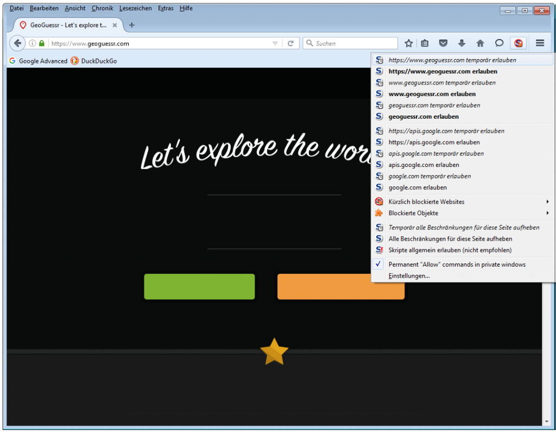Open the Google Advanced bookmark
This screenshot has height=432, width=556.
[39, 61]
